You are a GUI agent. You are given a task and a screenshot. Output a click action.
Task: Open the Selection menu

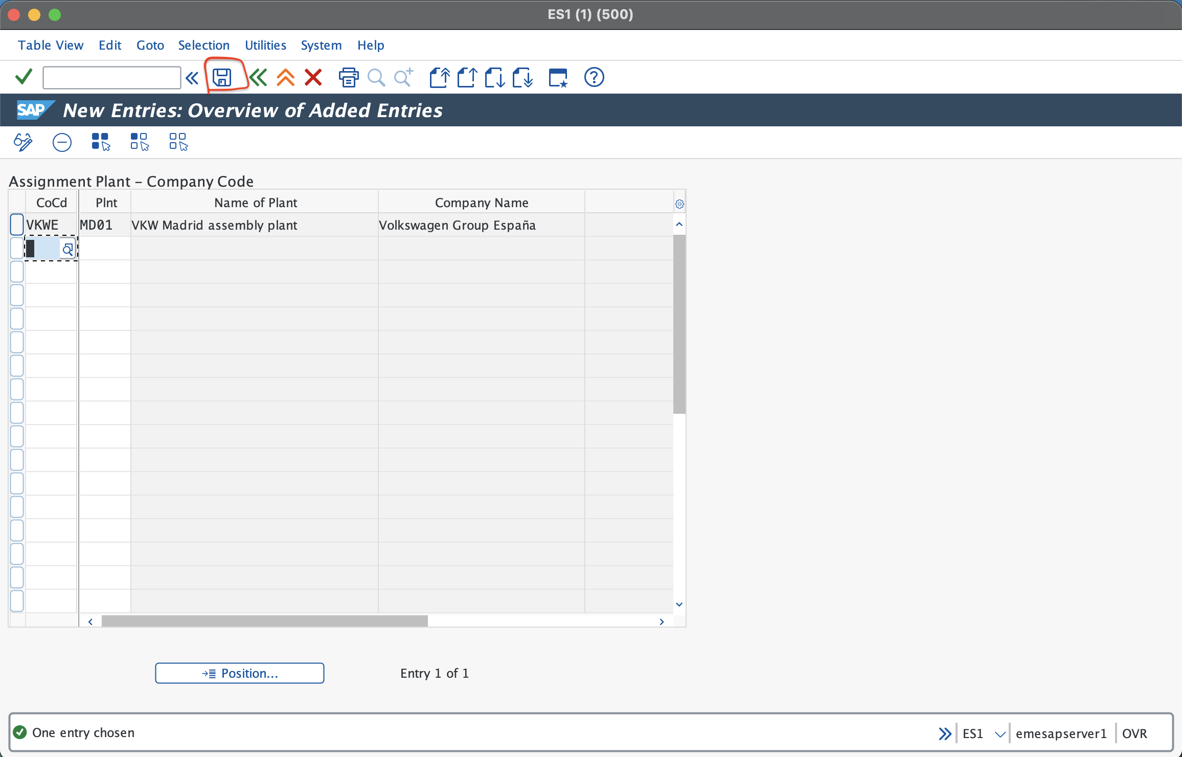click(x=204, y=45)
